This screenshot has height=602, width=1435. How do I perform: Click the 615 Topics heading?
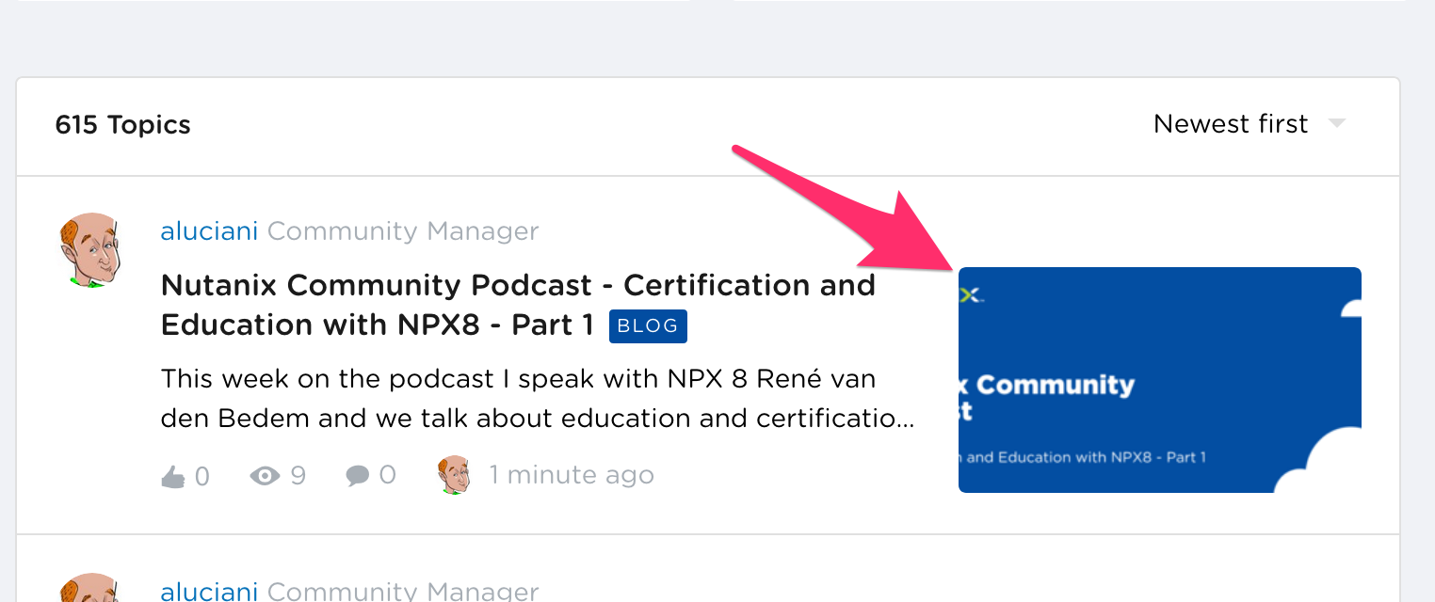[x=123, y=125]
